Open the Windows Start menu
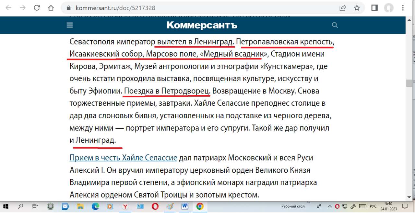 point(6,206)
